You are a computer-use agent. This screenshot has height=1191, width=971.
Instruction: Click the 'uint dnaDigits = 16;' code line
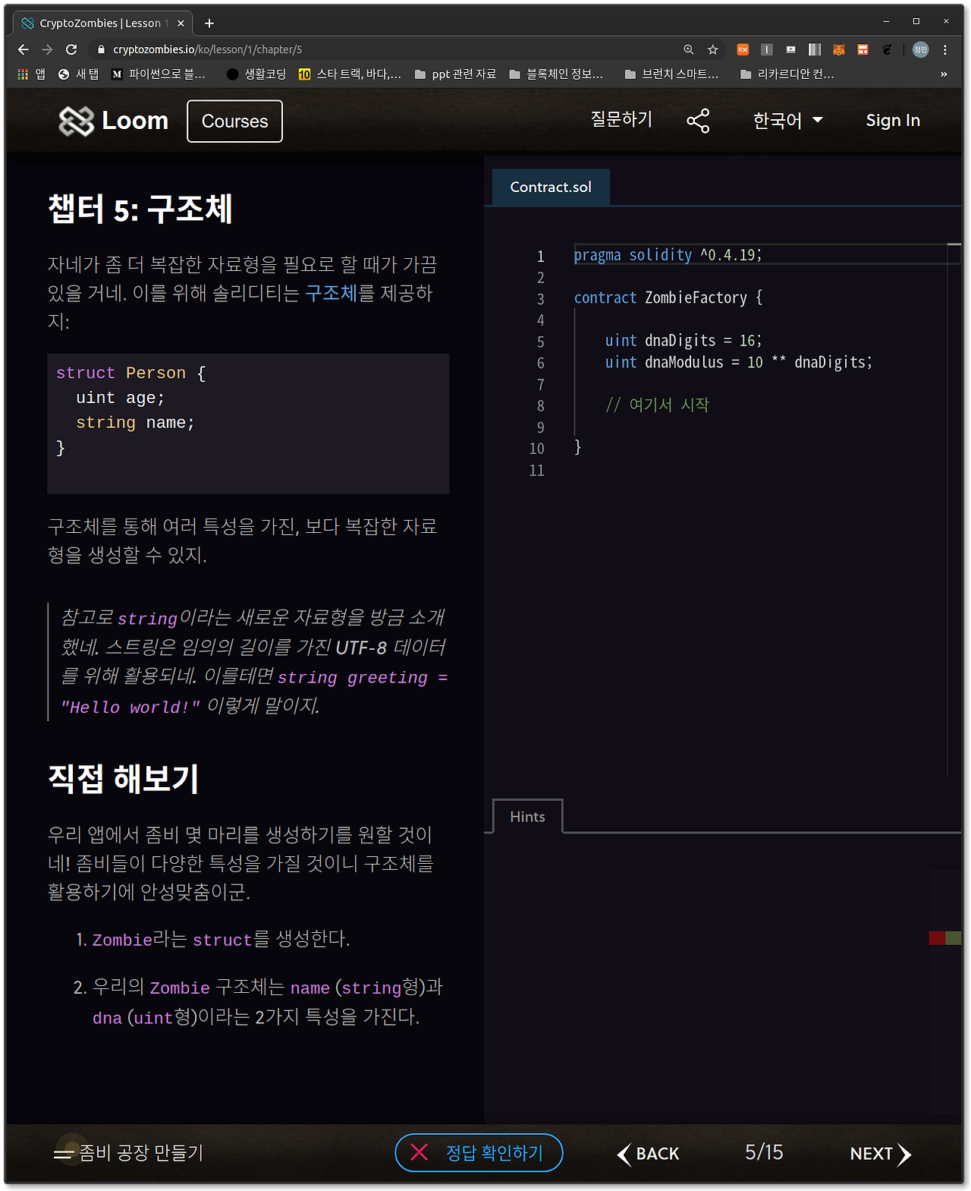(x=683, y=341)
